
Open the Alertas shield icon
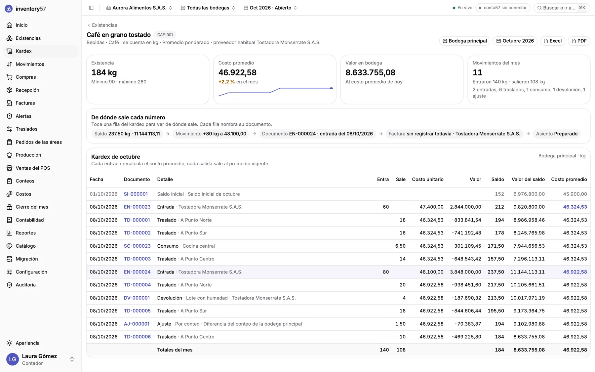(10, 116)
